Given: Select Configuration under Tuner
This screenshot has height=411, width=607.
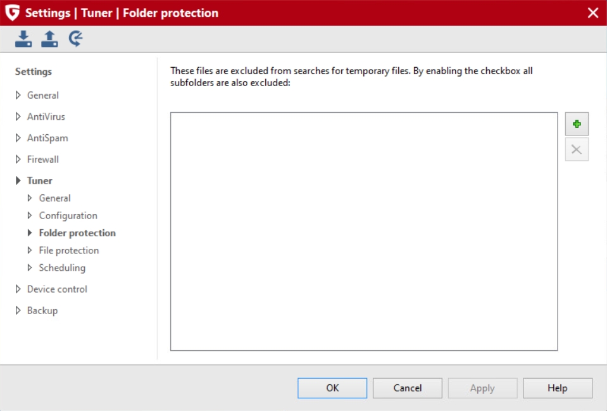Looking at the screenshot, I should click(68, 215).
